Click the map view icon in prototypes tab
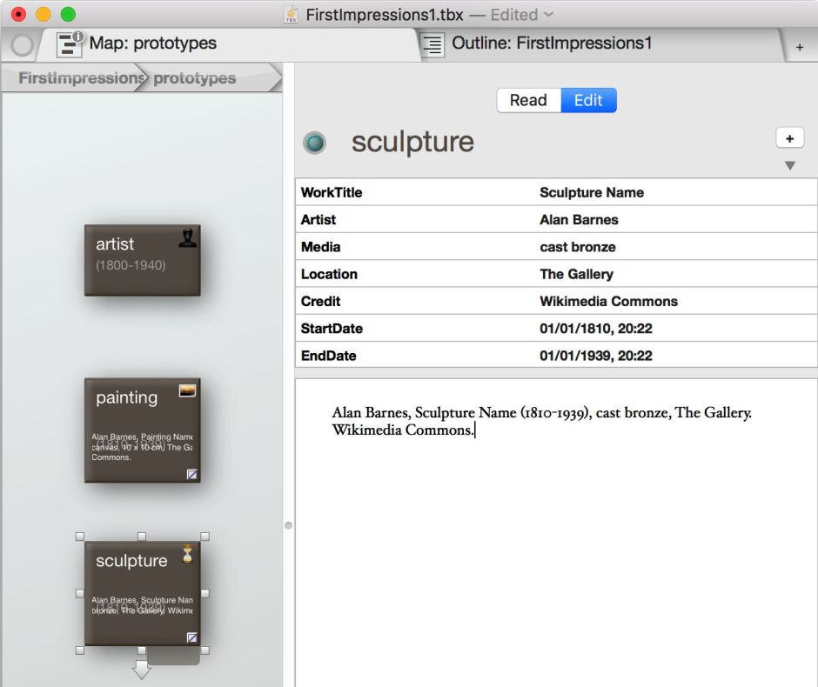Screen dimensions: 818x687 [x=70, y=44]
